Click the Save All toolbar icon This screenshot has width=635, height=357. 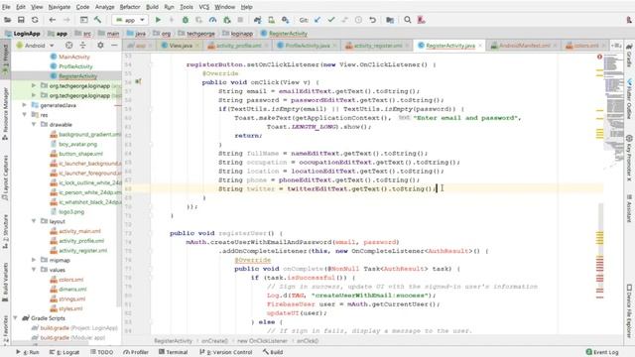point(21,20)
